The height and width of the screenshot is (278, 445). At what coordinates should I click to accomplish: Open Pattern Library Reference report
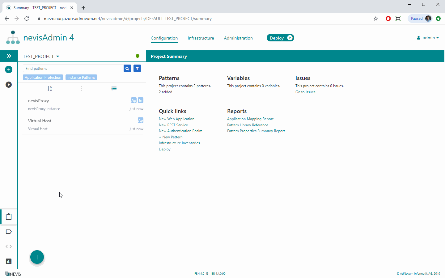(x=248, y=125)
